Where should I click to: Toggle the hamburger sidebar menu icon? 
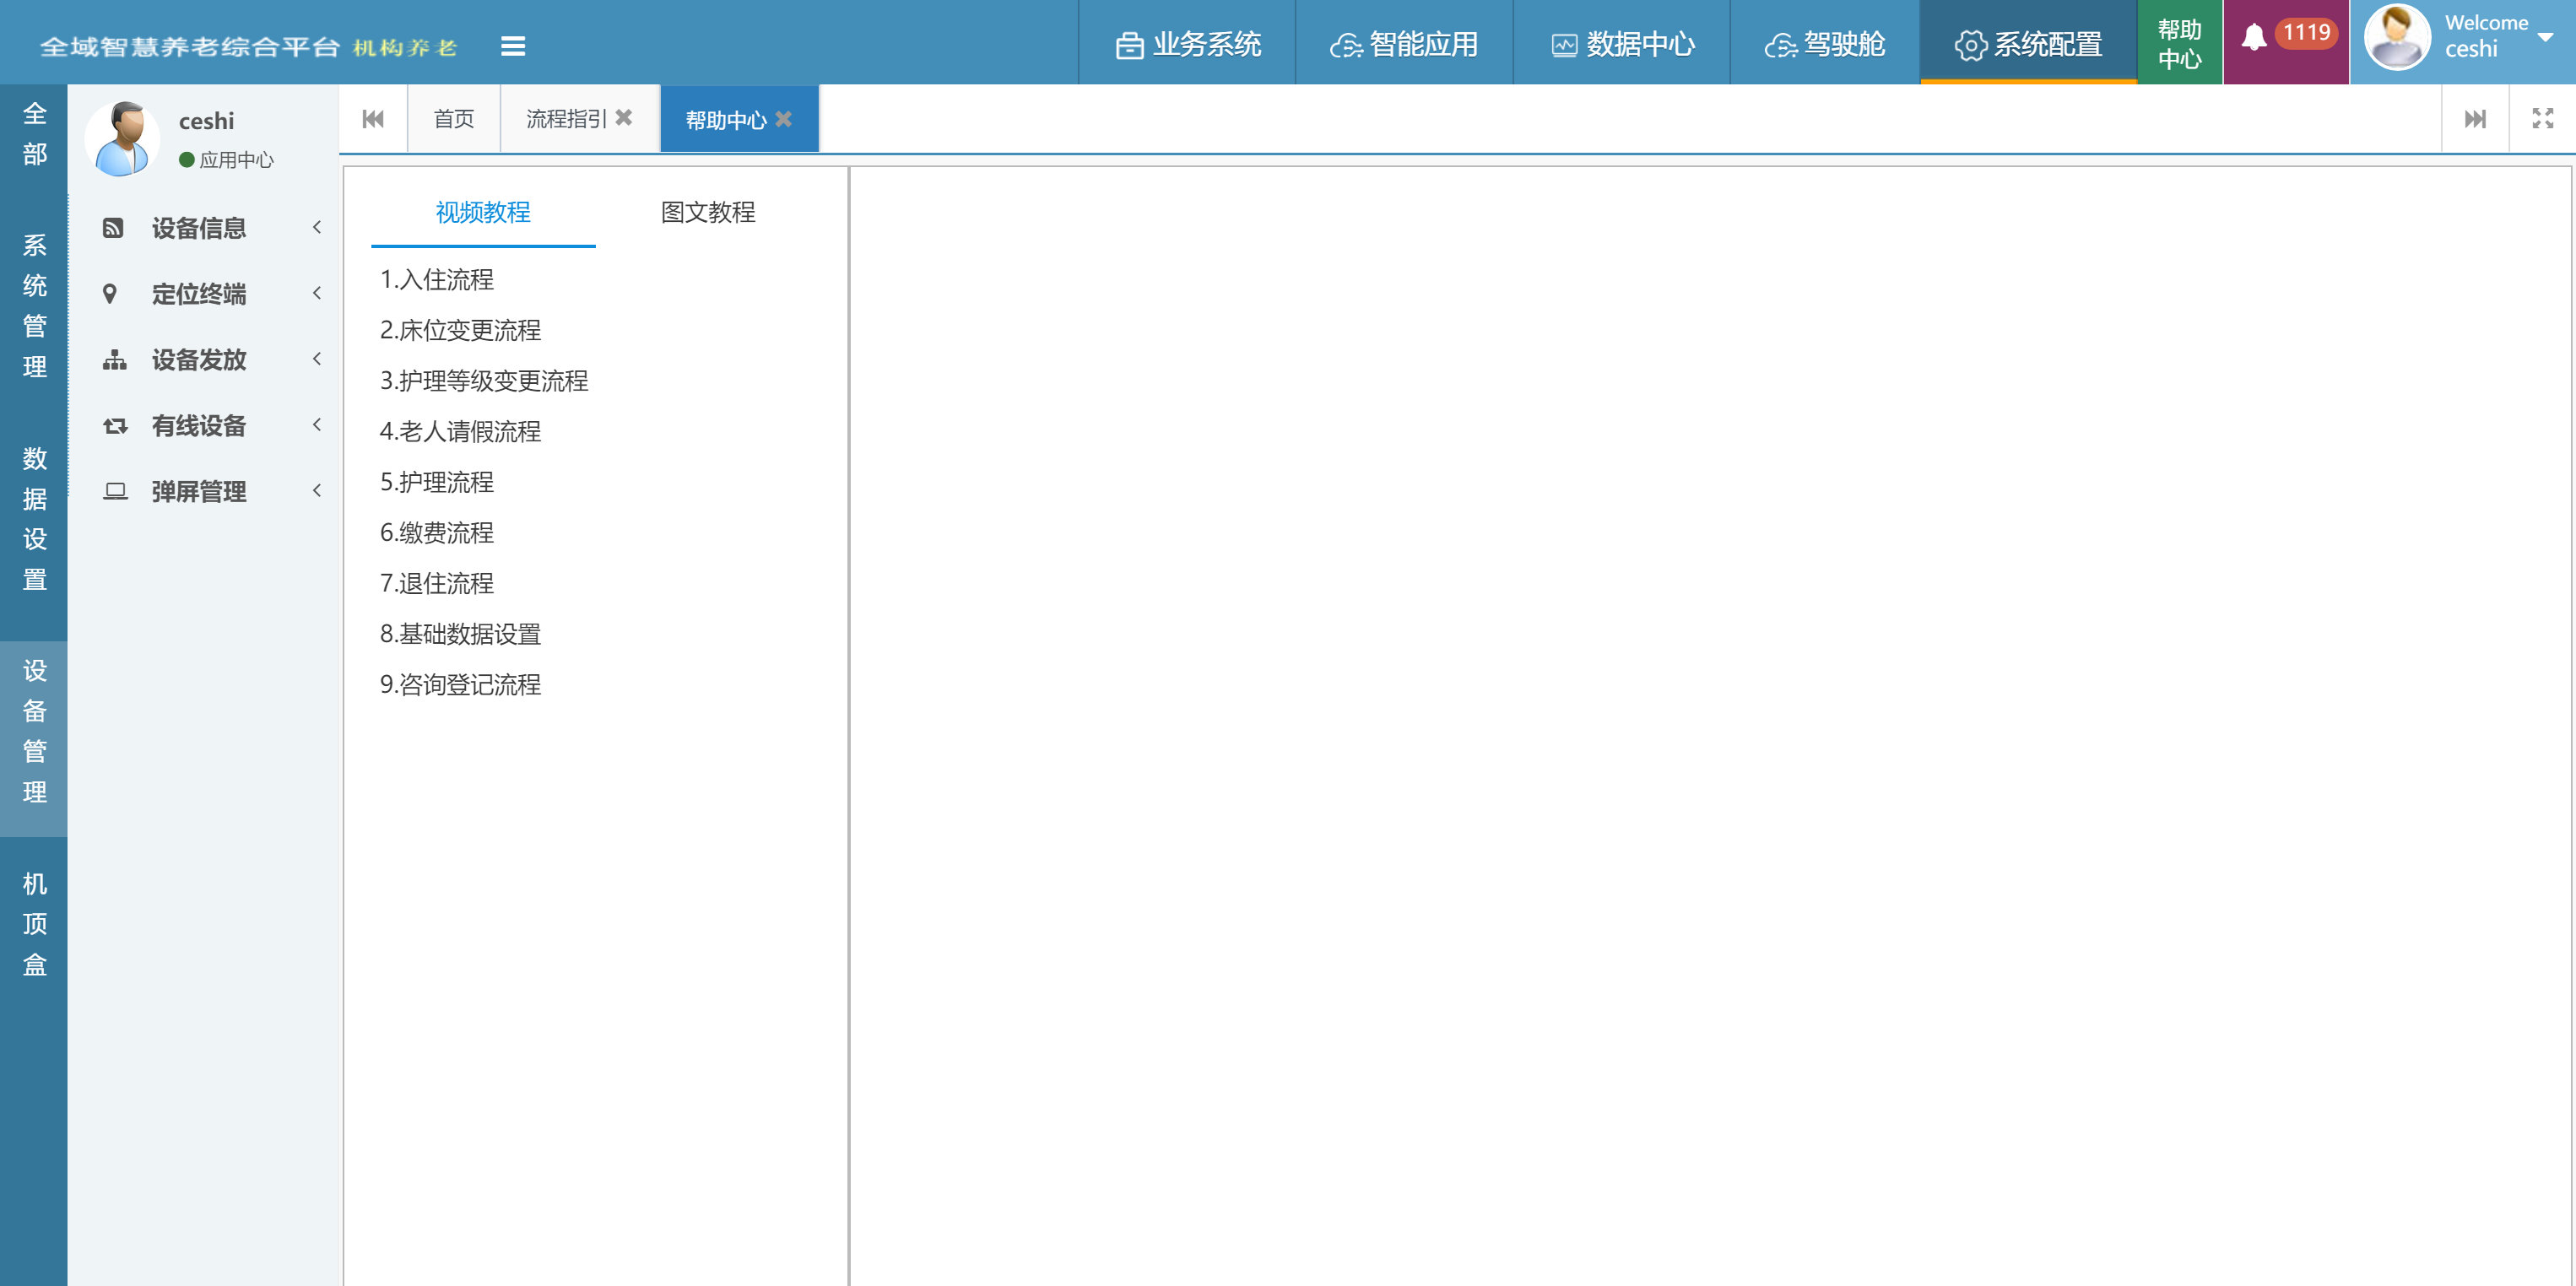pos(513,46)
